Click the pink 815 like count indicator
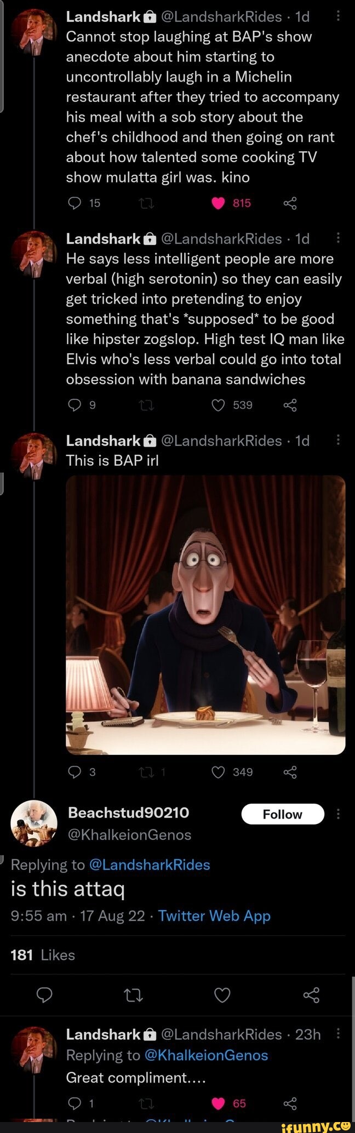355x1133 pixels. 239,203
